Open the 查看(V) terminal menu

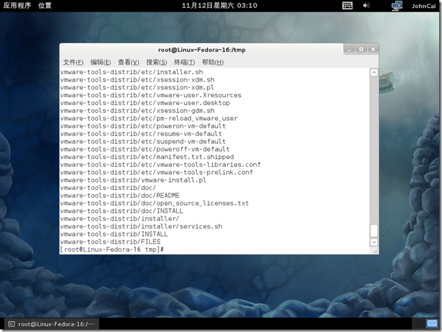click(128, 62)
